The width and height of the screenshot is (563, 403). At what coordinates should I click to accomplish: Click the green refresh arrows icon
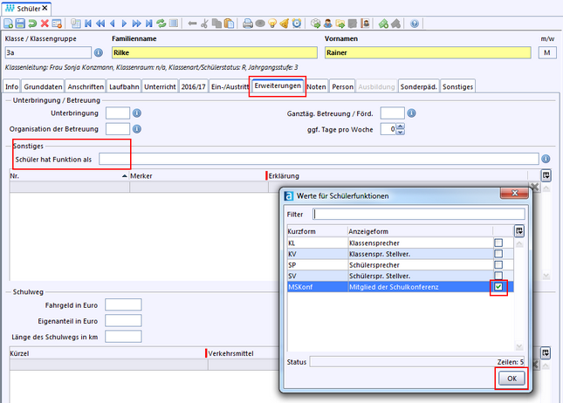(160, 24)
